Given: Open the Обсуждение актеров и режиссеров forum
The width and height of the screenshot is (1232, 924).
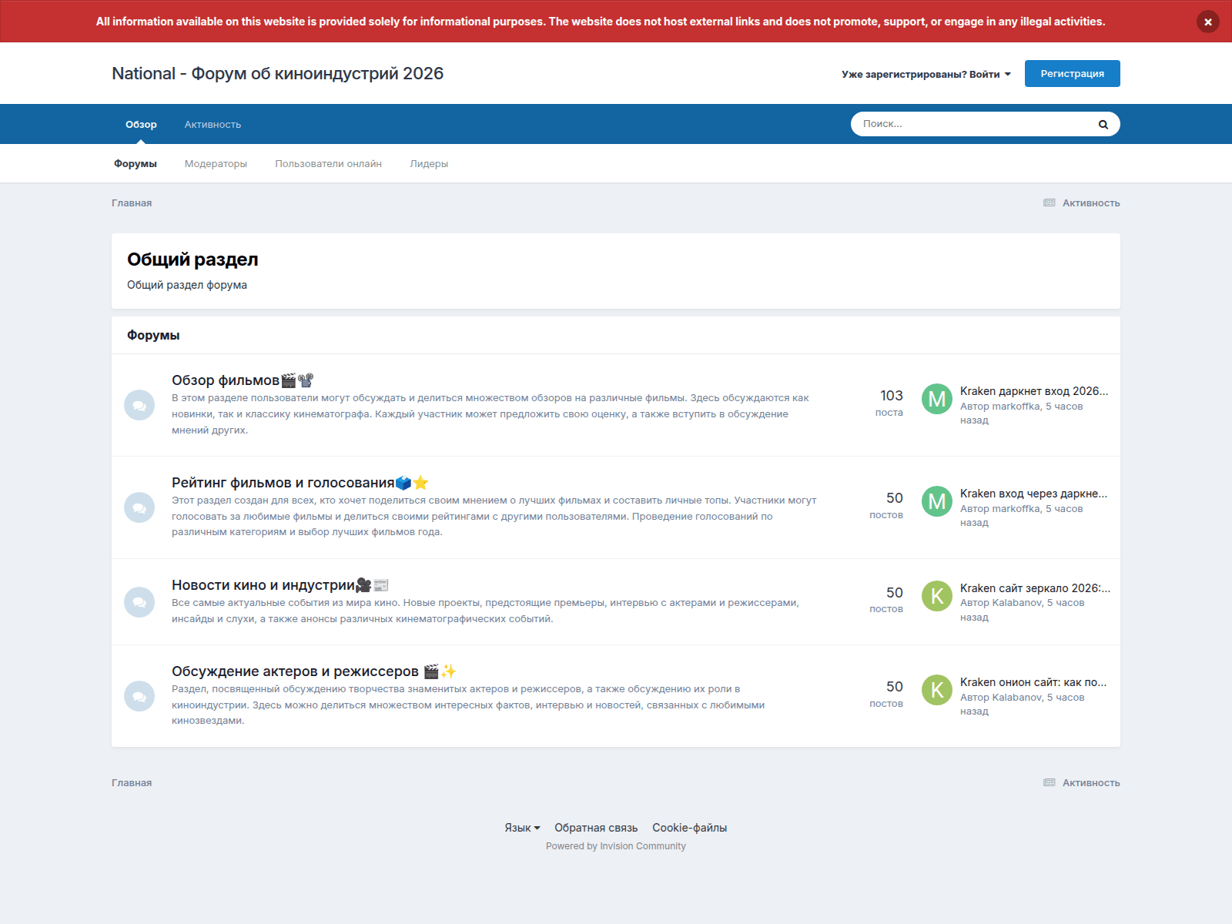Looking at the screenshot, I should click(295, 671).
